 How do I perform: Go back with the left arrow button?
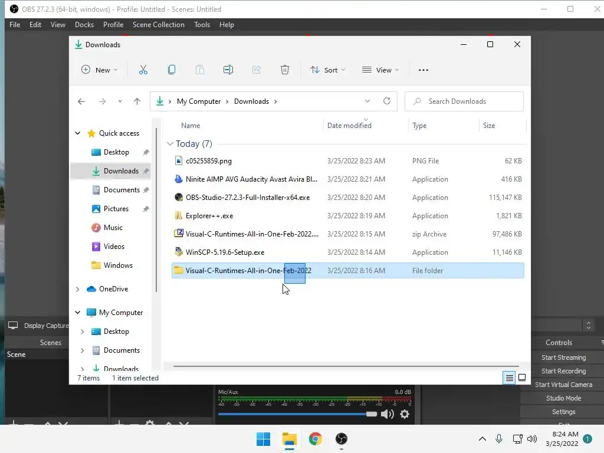tap(81, 101)
